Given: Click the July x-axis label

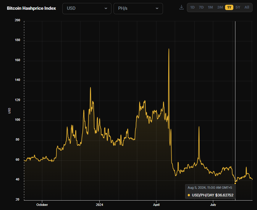Looking at the screenshot, I should pyautogui.click(x=213, y=205).
